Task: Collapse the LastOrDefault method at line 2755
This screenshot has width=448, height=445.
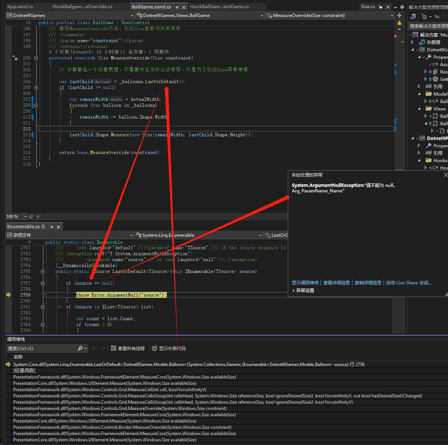Action: pos(43,271)
